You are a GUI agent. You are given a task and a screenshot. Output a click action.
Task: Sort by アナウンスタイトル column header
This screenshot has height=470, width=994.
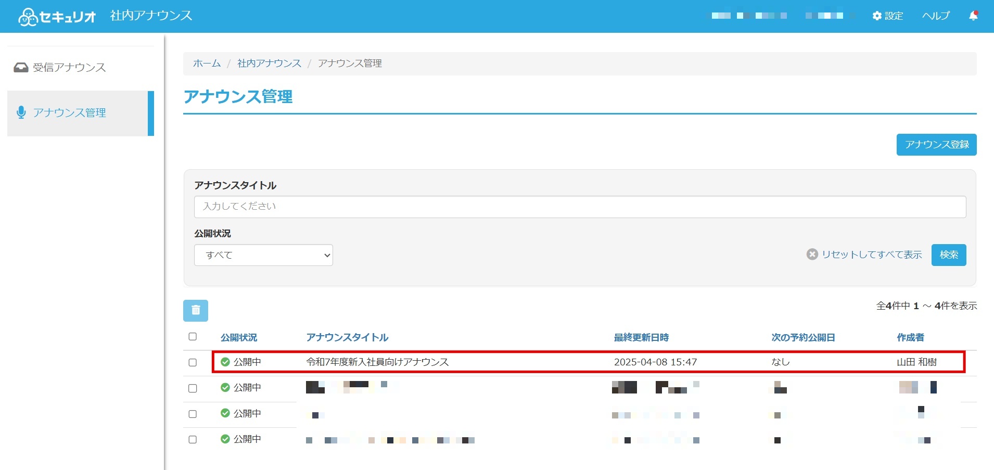click(347, 337)
